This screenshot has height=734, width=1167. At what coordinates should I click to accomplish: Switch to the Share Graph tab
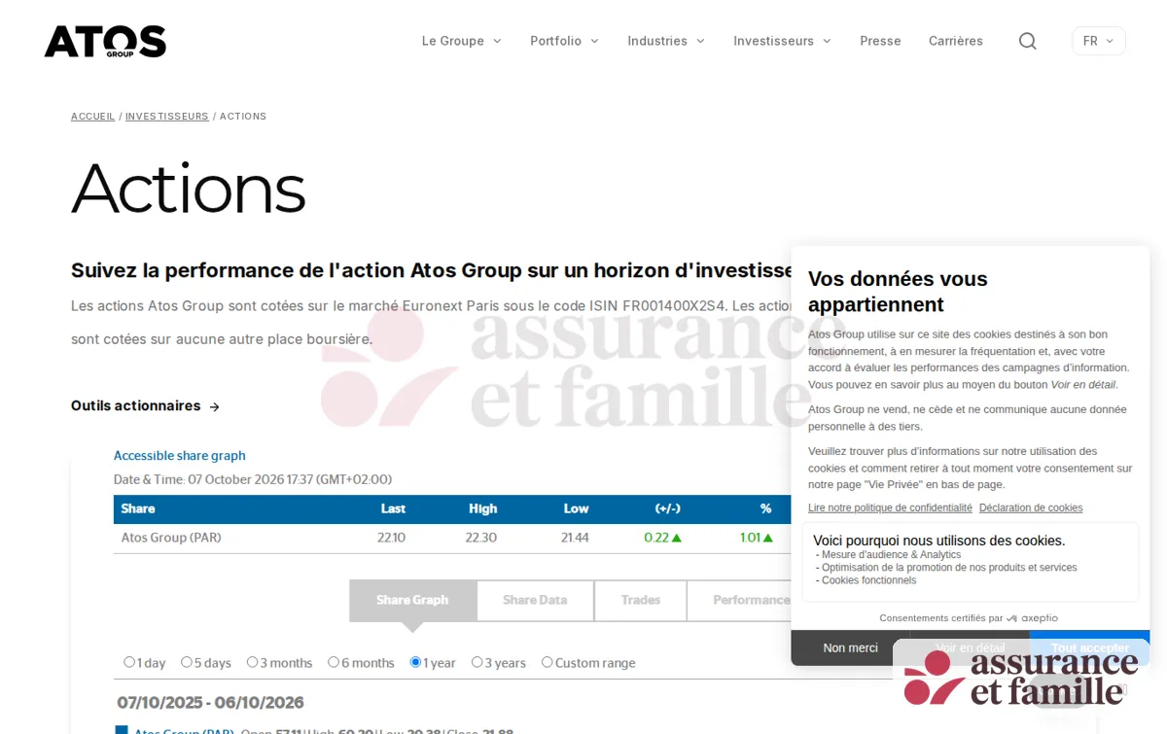(412, 601)
